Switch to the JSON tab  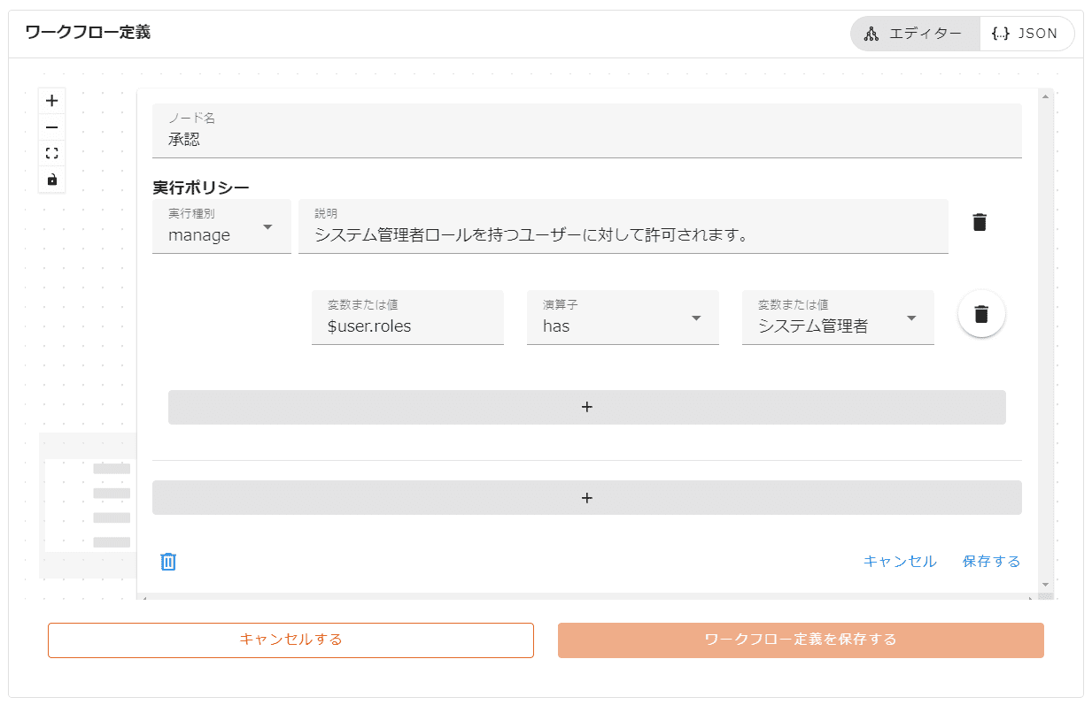coord(1026,34)
